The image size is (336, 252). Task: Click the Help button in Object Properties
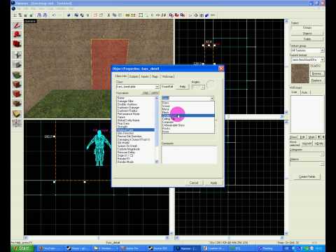[183, 87]
